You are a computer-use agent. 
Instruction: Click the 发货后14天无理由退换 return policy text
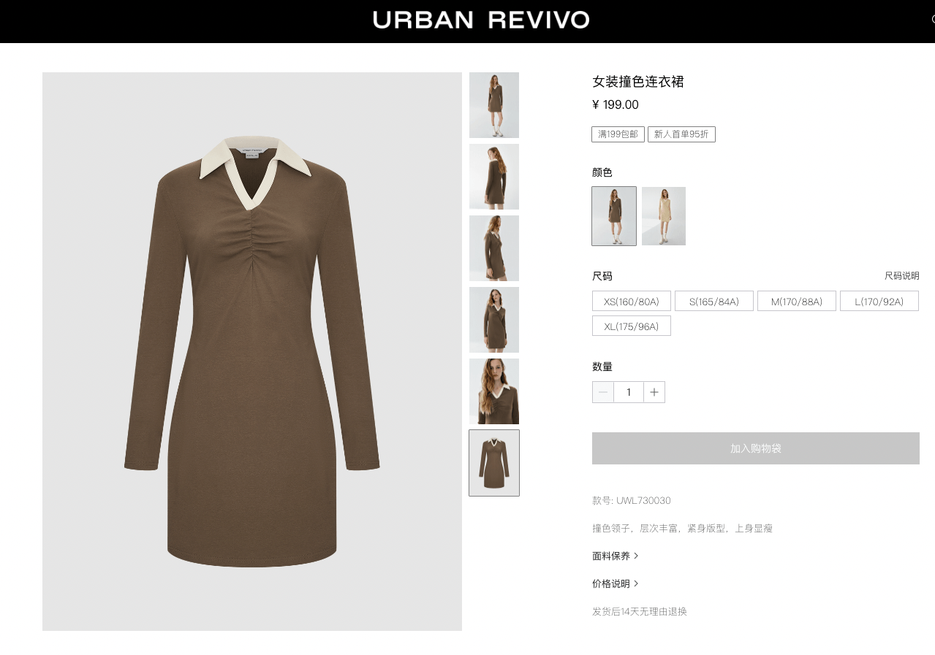point(640,611)
